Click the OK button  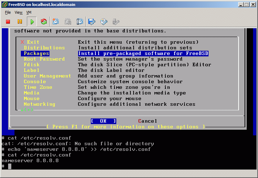click(104, 121)
